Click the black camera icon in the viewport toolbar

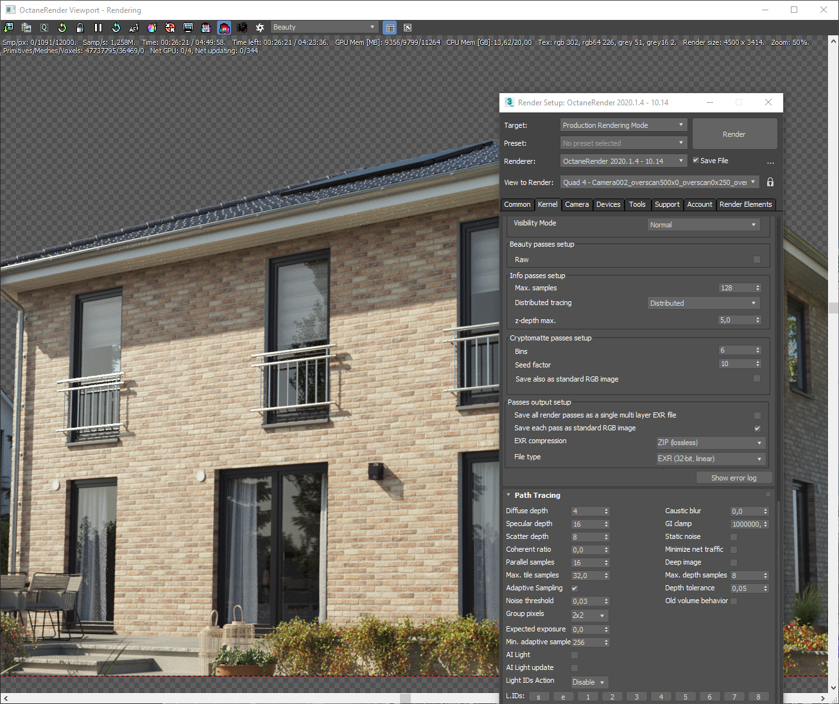click(242, 28)
